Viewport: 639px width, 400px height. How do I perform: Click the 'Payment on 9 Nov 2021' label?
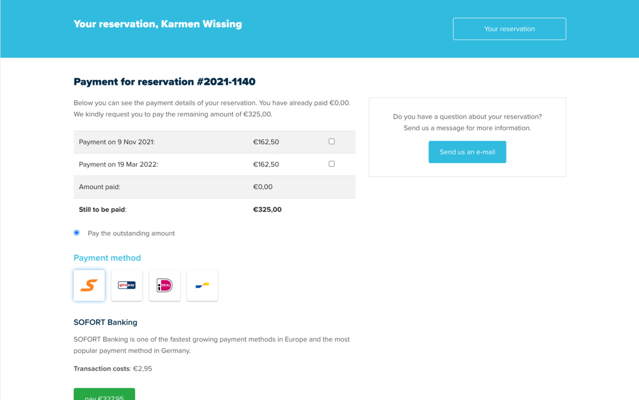point(117,142)
